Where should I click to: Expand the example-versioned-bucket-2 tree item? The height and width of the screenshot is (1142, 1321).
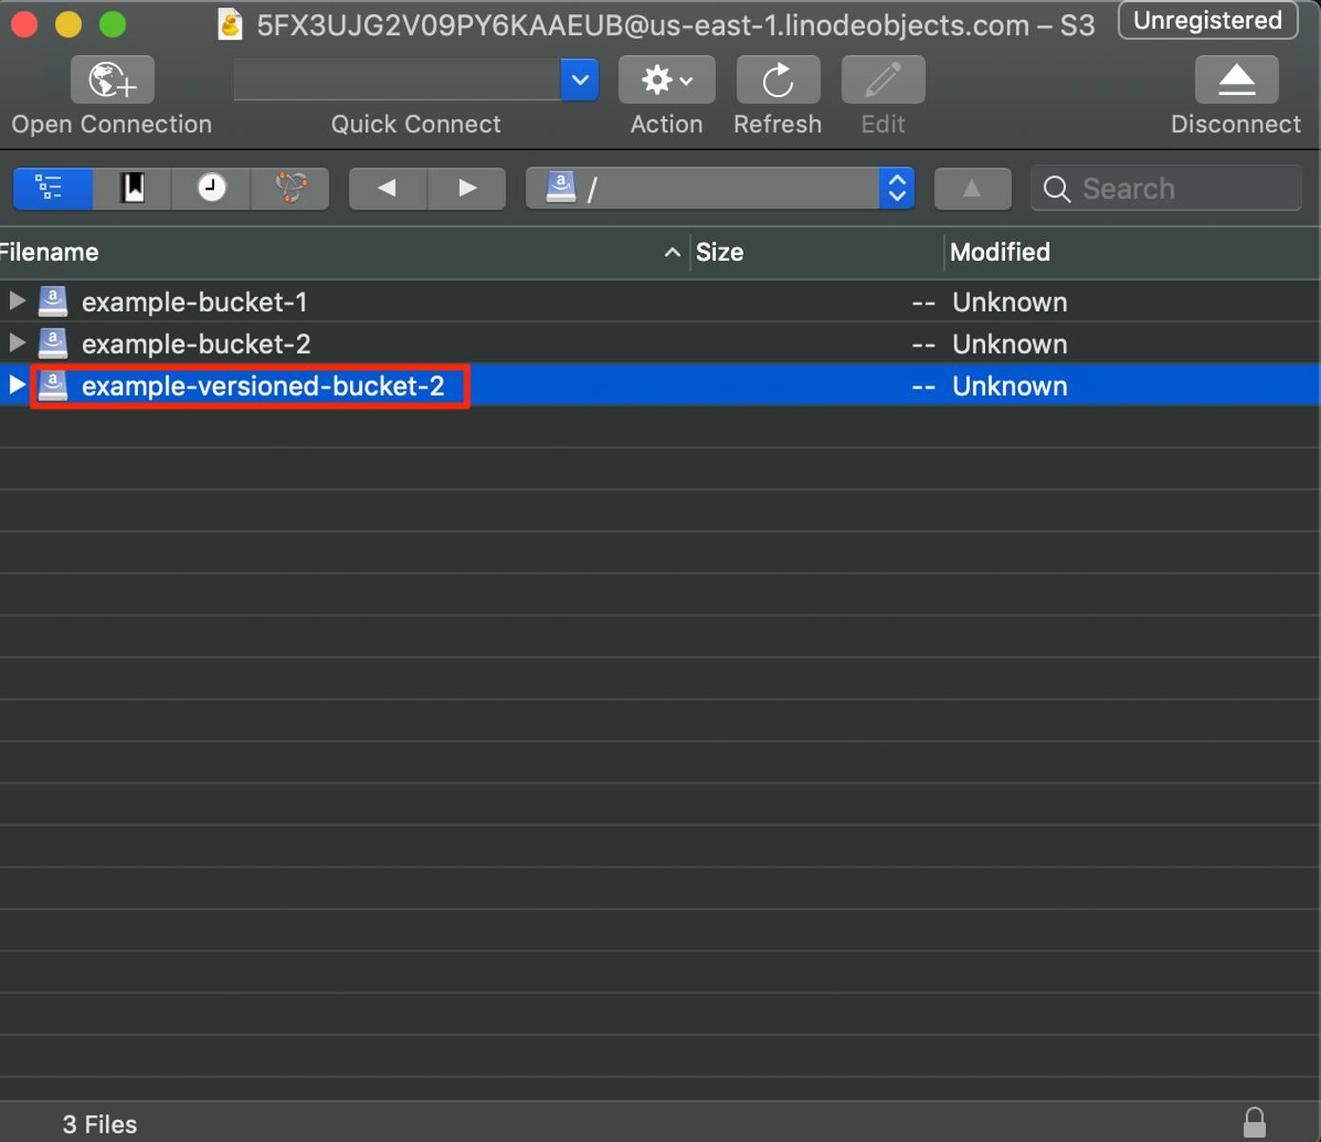[x=16, y=384]
